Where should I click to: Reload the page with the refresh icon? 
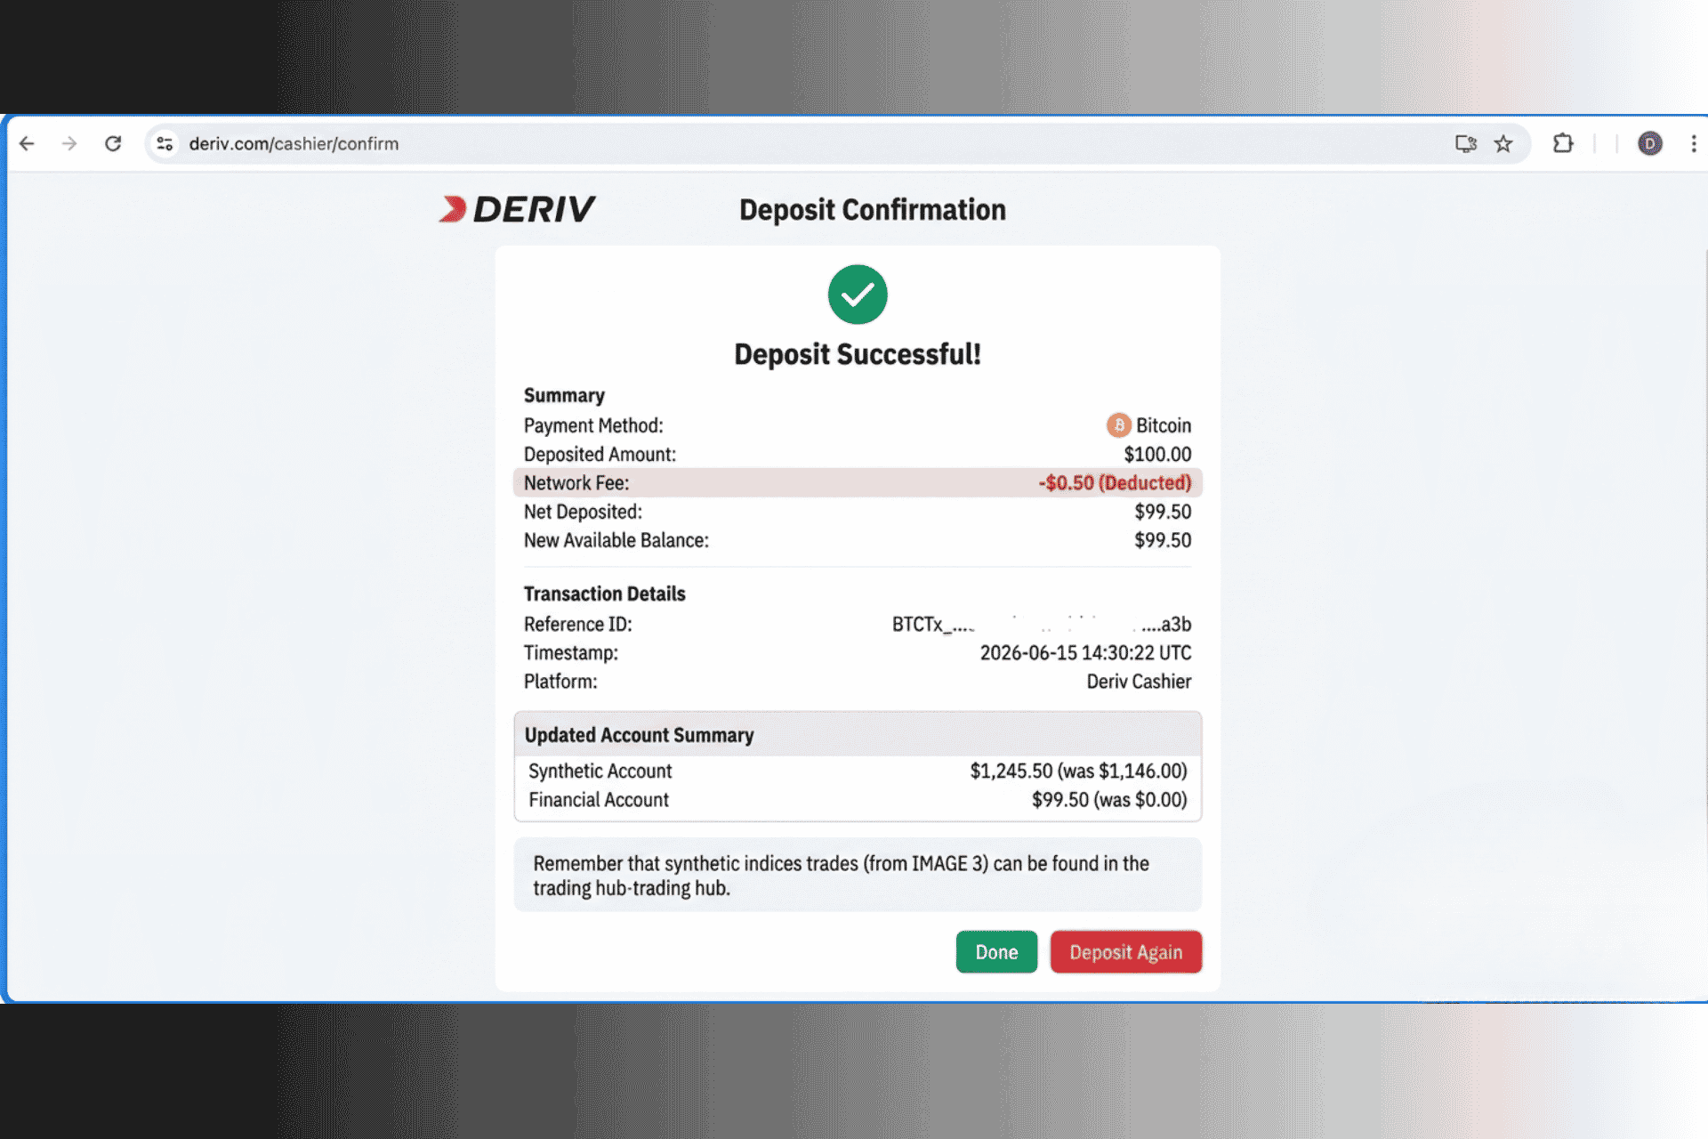113,143
